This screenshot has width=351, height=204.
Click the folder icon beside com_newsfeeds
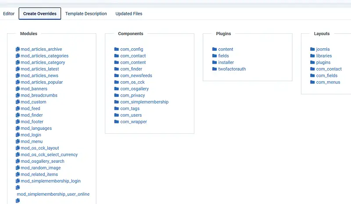click(x=116, y=75)
